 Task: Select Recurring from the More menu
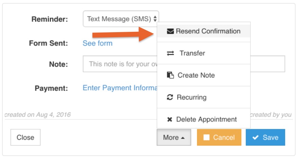tap(204, 97)
